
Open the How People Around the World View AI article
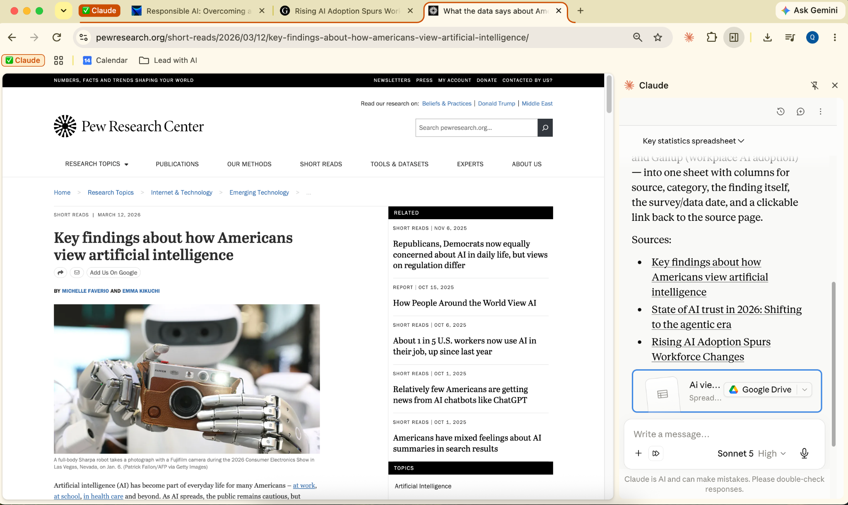coord(465,303)
